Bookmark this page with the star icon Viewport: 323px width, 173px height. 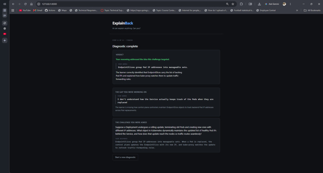pos(233,4)
